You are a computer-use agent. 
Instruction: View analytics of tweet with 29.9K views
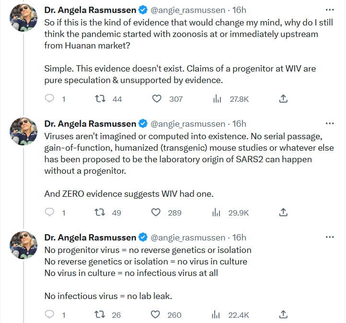click(217, 212)
